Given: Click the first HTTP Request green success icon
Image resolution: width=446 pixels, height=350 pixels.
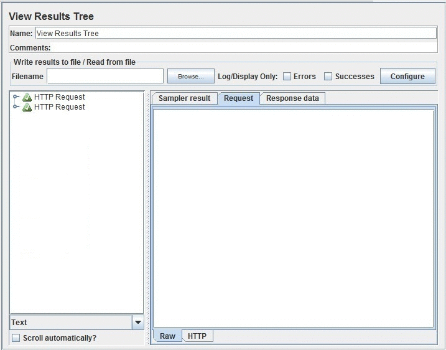Looking at the screenshot, I should tap(27, 97).
